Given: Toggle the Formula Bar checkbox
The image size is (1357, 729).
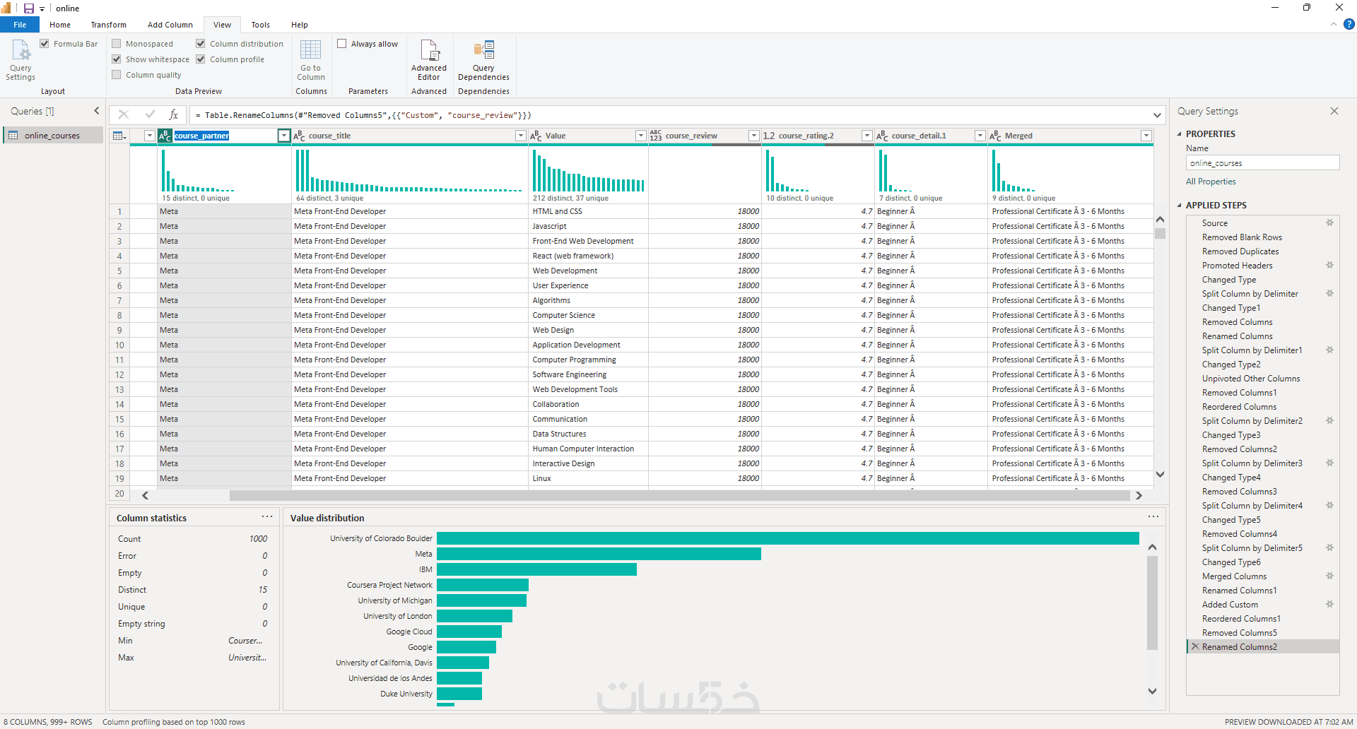Looking at the screenshot, I should (x=45, y=44).
